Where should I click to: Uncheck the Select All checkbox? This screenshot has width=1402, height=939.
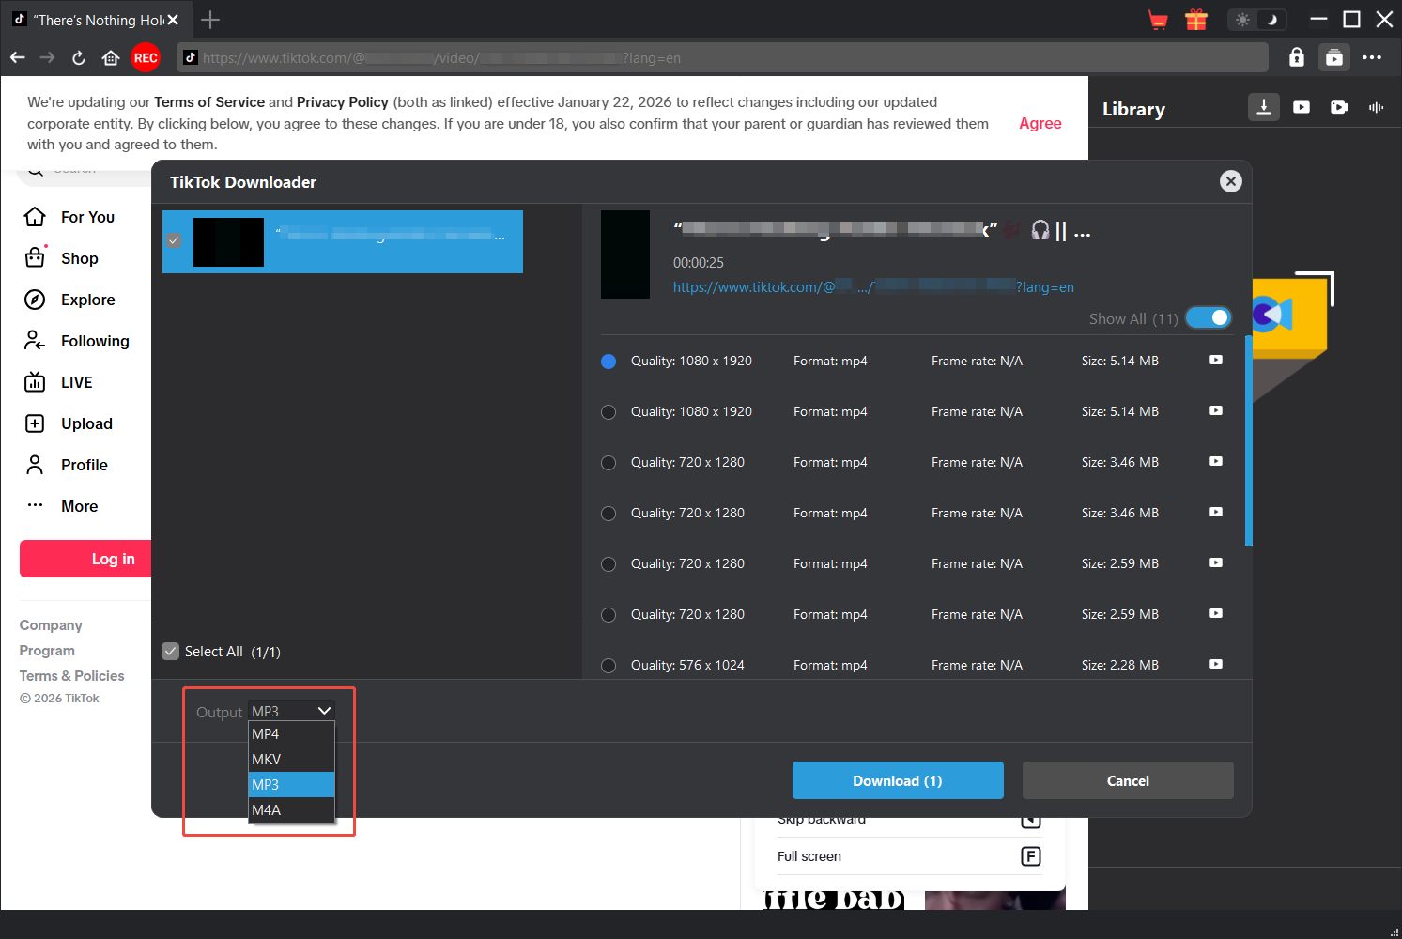pyautogui.click(x=171, y=652)
